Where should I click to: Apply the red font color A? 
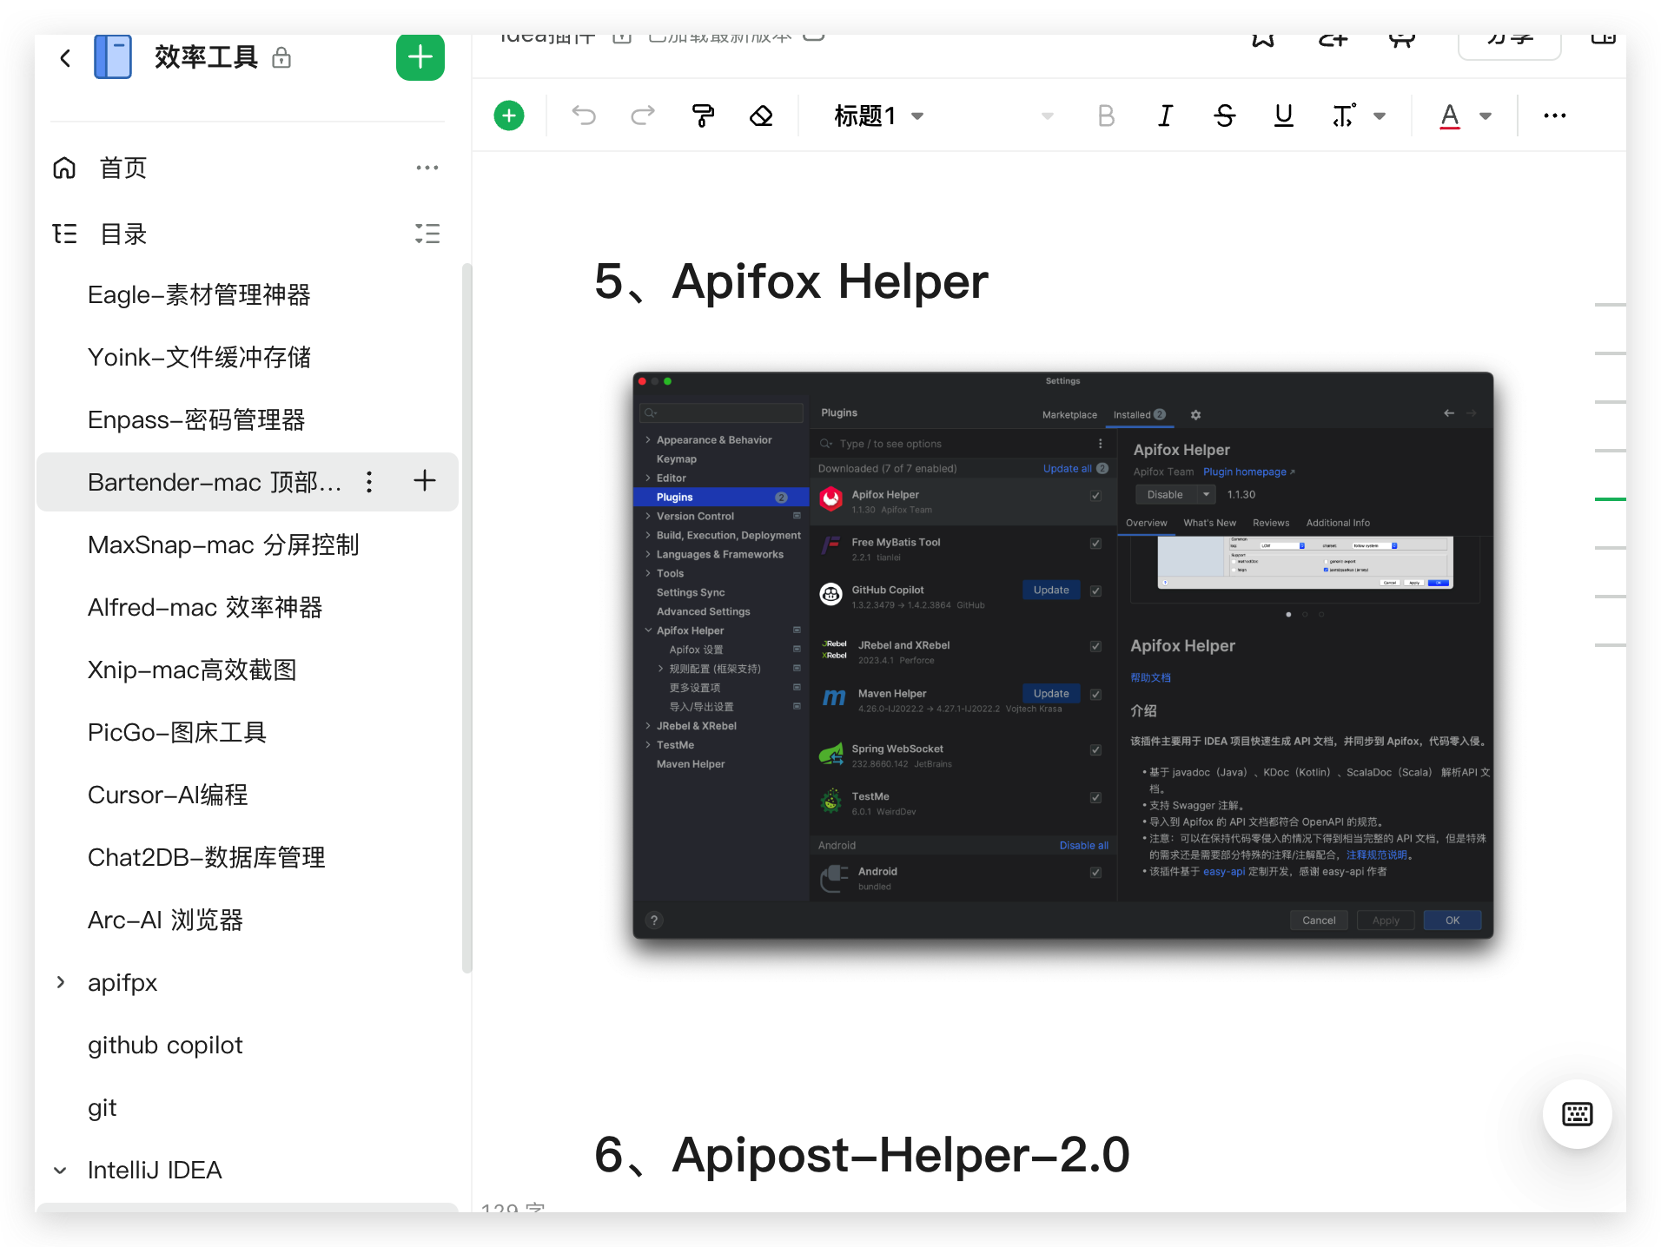click(x=1450, y=115)
